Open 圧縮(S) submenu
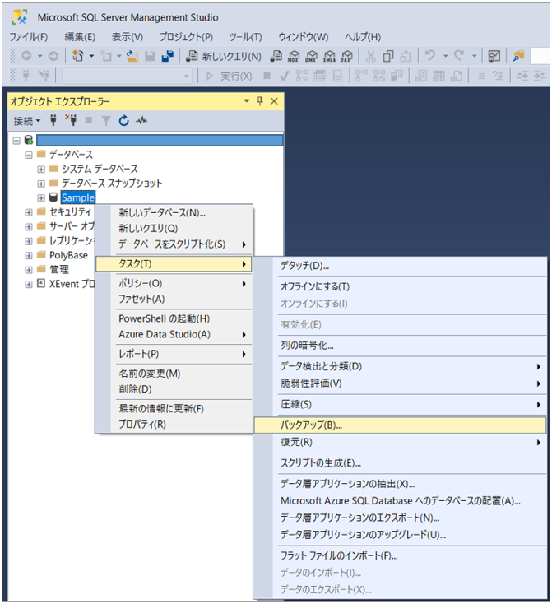This screenshot has height=604, width=552. coord(401,405)
